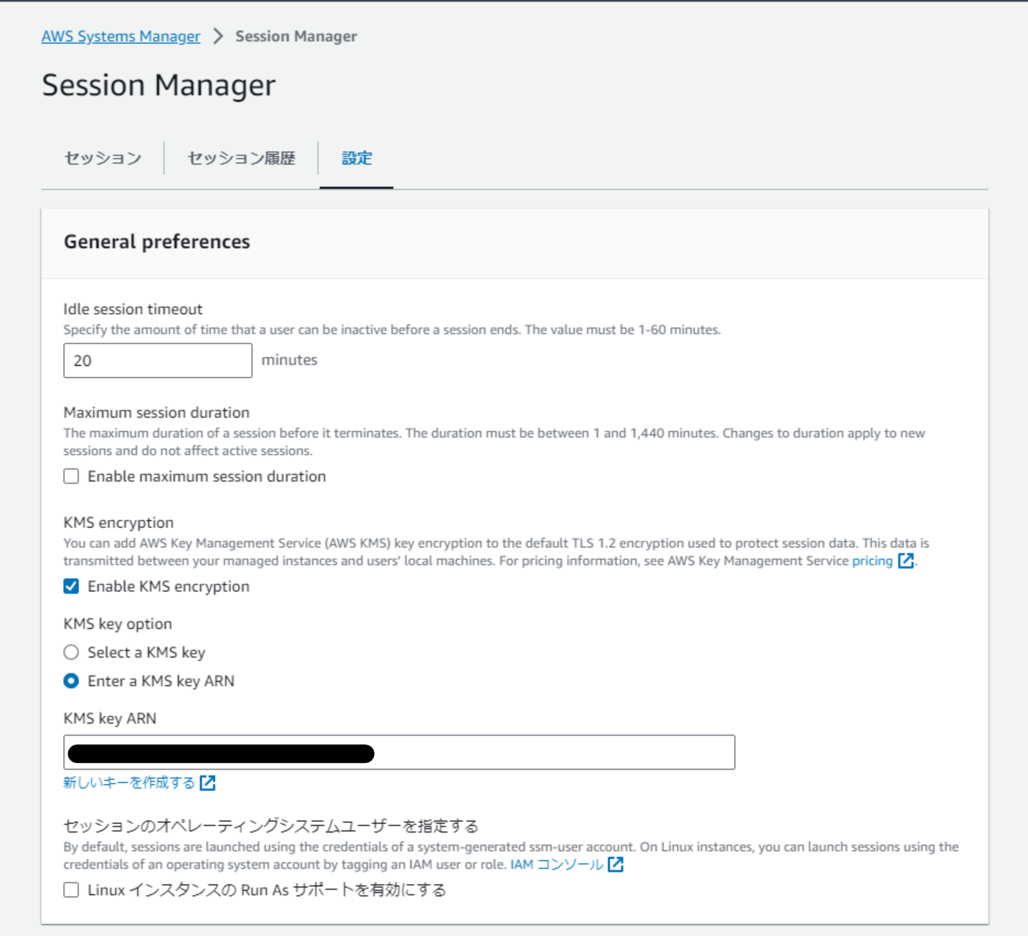Switch to the セッション tab

(103, 158)
